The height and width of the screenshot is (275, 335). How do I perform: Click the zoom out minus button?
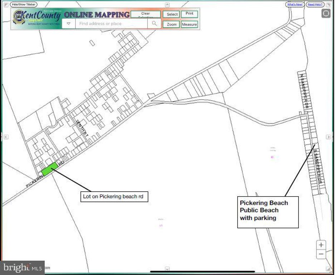tap(321, 254)
